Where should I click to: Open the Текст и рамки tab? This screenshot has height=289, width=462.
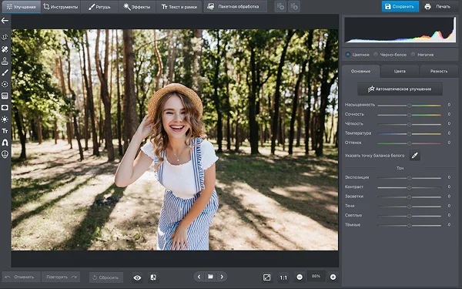(179, 7)
